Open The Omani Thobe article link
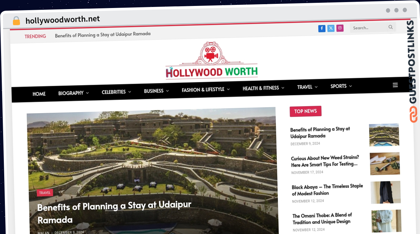Viewport: 420px width, 234px height. coord(322,218)
